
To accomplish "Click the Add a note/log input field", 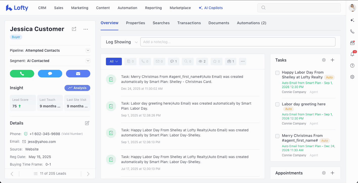I will [x=238, y=42].
